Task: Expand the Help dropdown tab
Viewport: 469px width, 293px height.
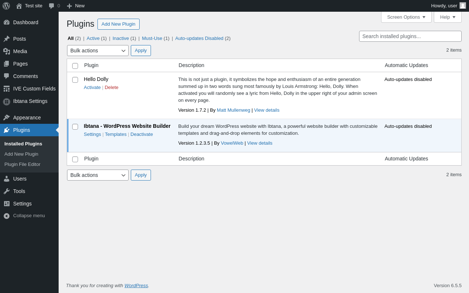Action: [x=447, y=17]
